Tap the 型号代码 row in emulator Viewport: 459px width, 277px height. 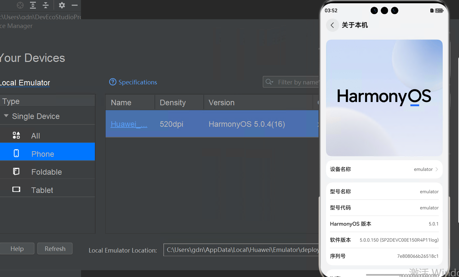pyautogui.click(x=384, y=208)
